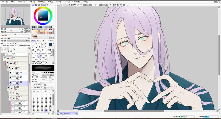Select the Eyedropper tool

coord(45,47)
